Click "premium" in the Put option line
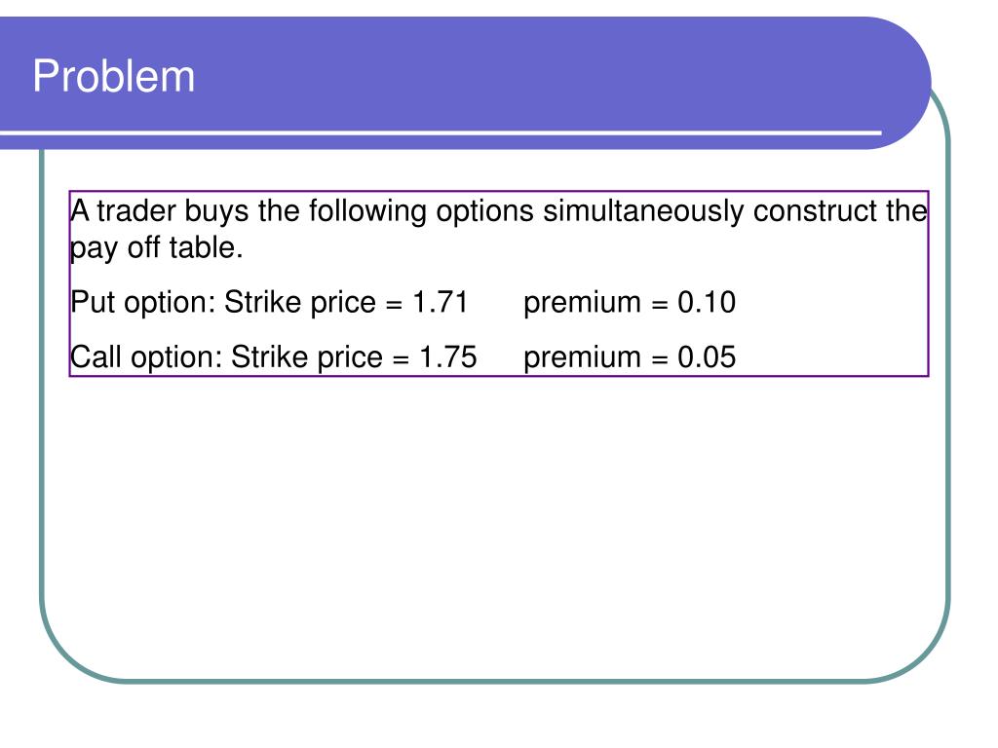The height and width of the screenshot is (748, 998). (x=583, y=304)
